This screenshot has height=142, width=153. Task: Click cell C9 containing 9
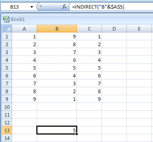click(x=89, y=99)
